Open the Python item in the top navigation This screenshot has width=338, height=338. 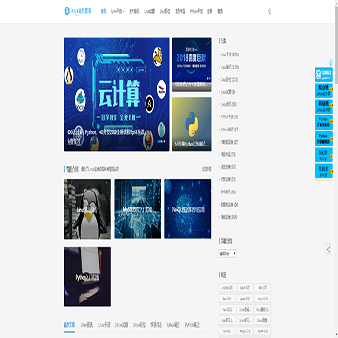coord(196,11)
